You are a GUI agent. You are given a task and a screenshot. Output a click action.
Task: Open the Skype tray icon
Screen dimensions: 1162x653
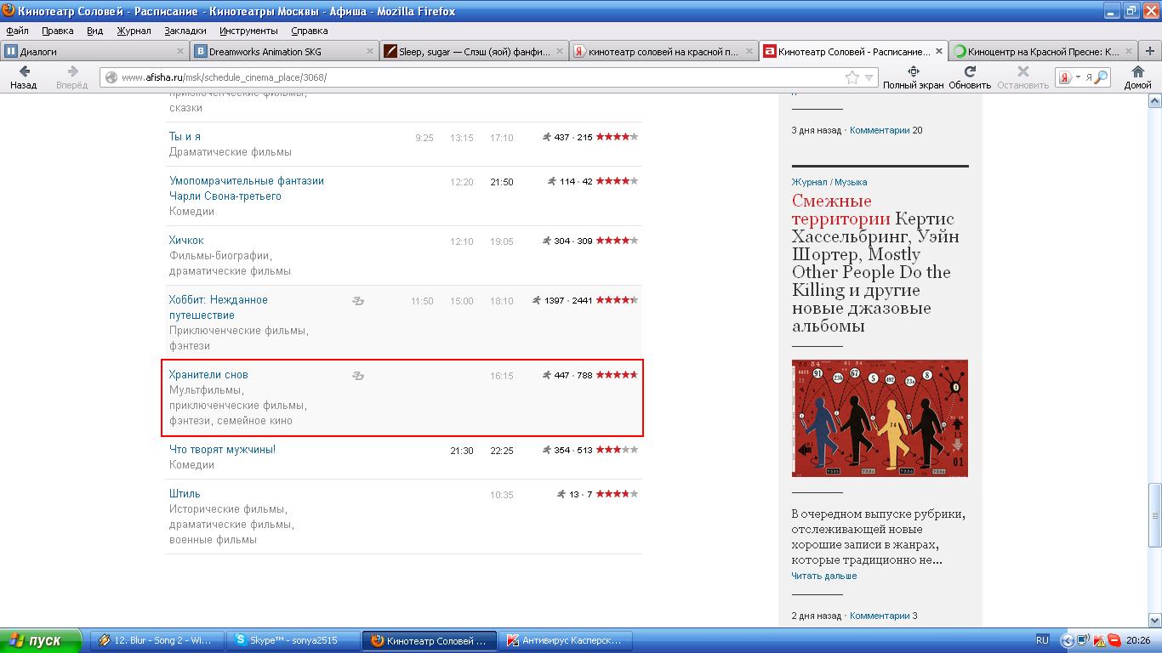(1114, 640)
